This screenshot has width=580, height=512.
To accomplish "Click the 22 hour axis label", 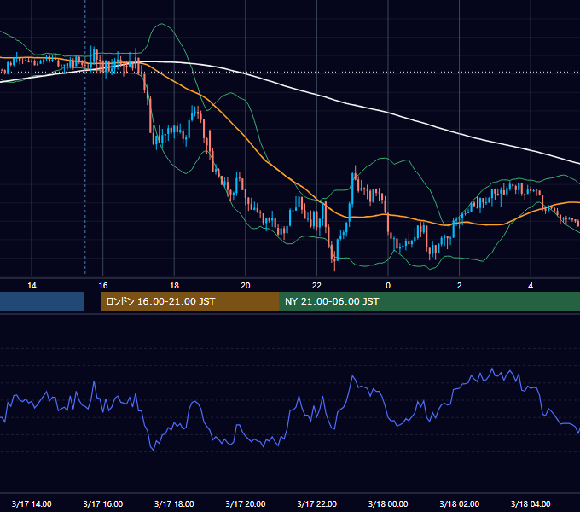I will pyautogui.click(x=316, y=286).
